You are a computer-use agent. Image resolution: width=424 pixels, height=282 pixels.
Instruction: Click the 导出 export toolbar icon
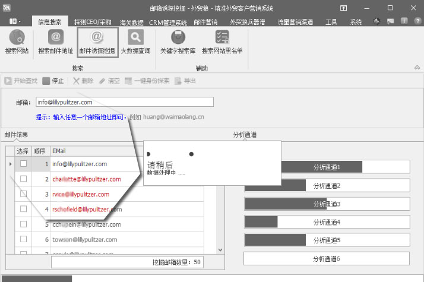tap(185, 81)
